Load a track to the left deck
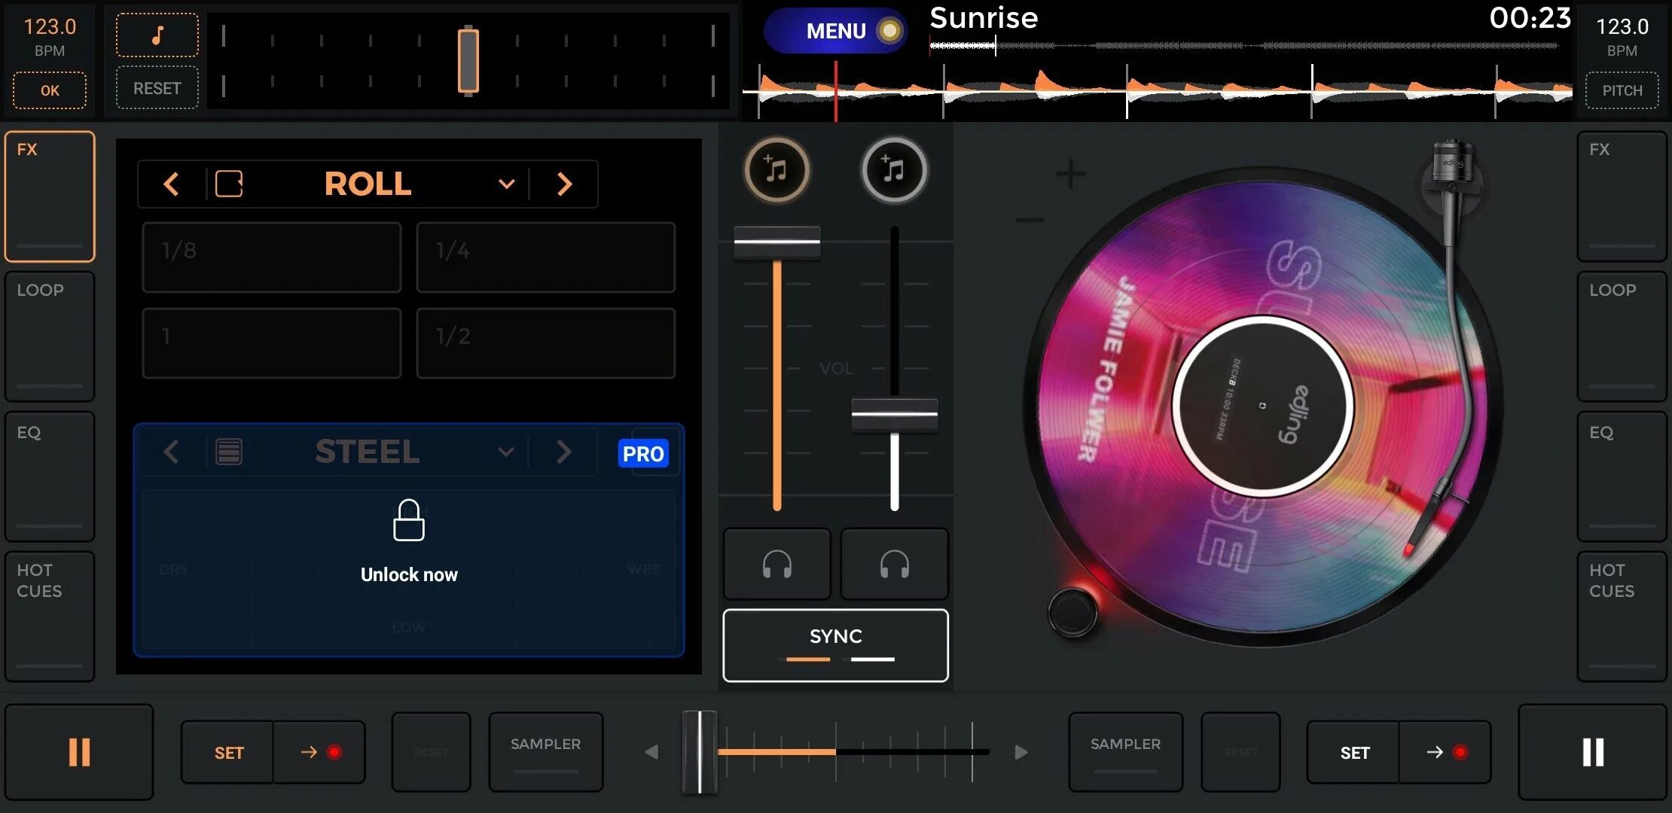 tap(777, 170)
